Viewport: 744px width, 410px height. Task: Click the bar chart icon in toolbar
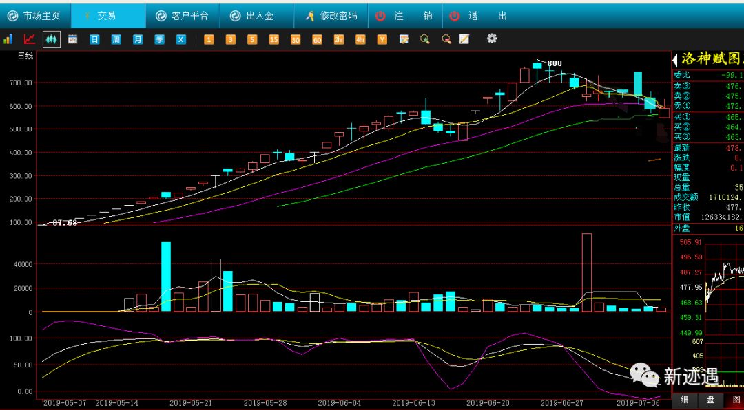coord(8,39)
